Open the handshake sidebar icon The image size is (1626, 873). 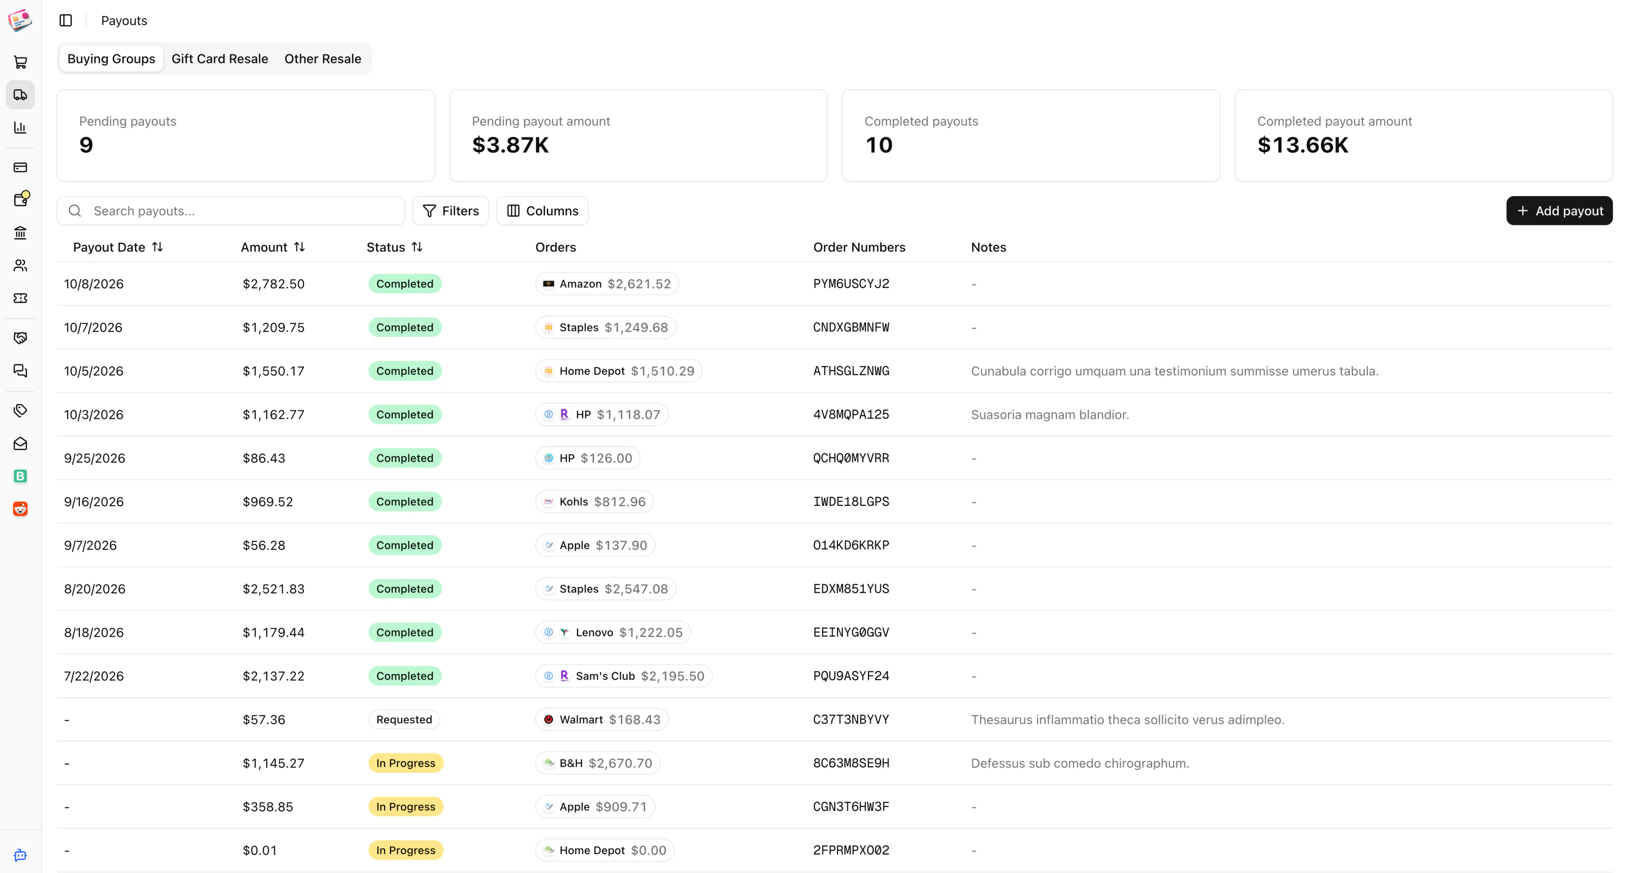point(20,337)
